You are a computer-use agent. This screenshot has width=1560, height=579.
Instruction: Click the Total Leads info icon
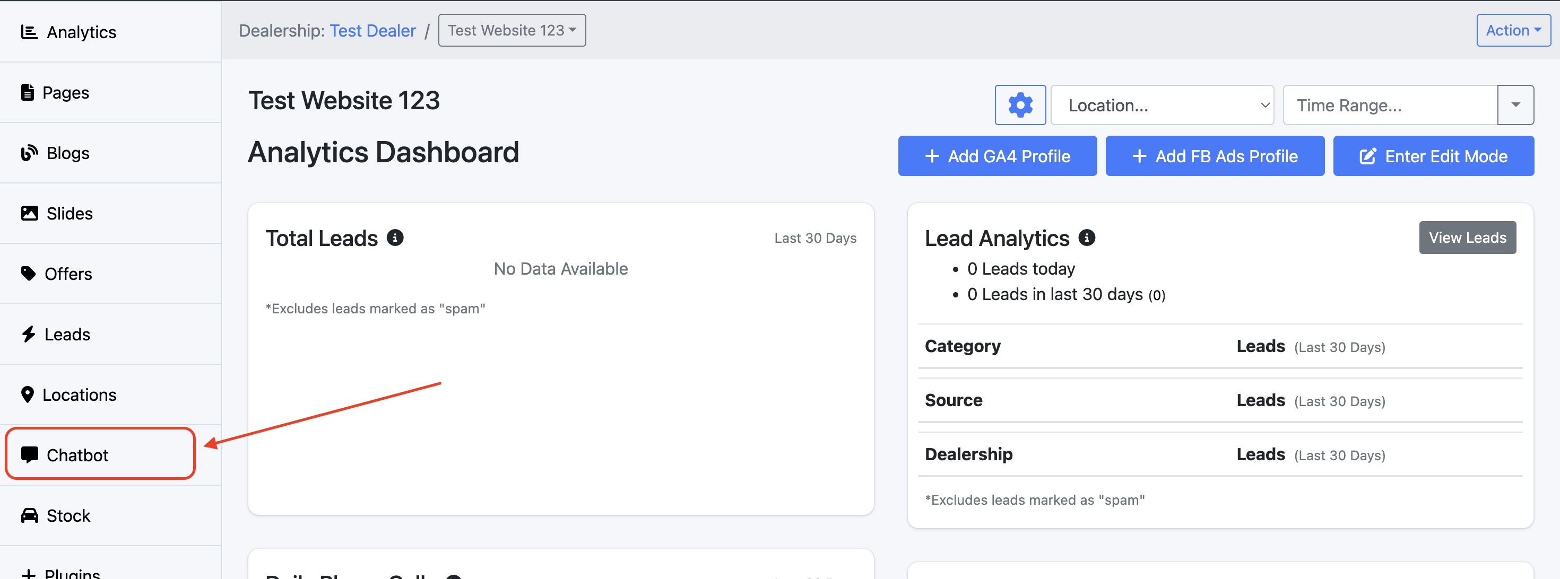click(x=395, y=238)
